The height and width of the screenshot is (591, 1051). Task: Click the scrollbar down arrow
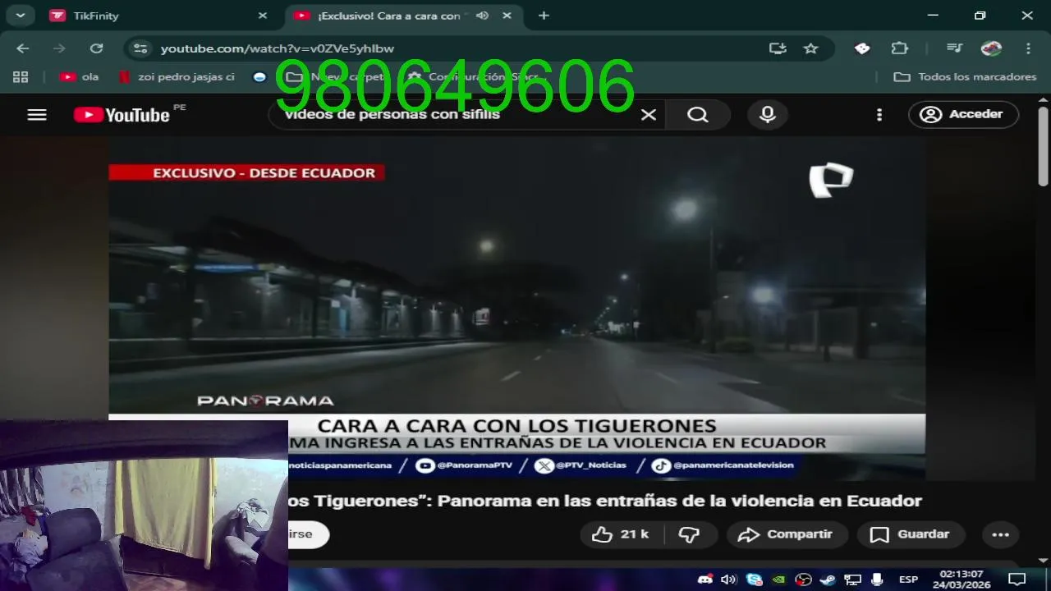coord(1043,561)
